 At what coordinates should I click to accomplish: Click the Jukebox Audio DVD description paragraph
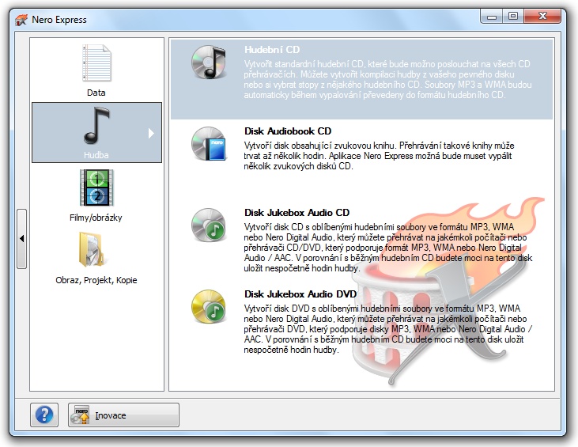click(x=388, y=329)
